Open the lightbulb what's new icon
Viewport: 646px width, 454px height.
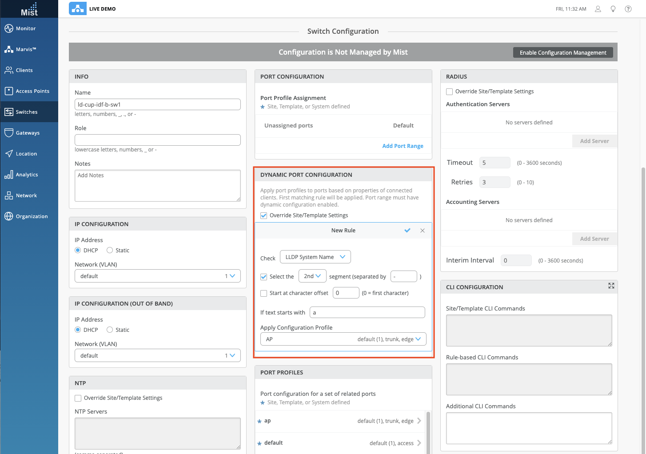613,9
